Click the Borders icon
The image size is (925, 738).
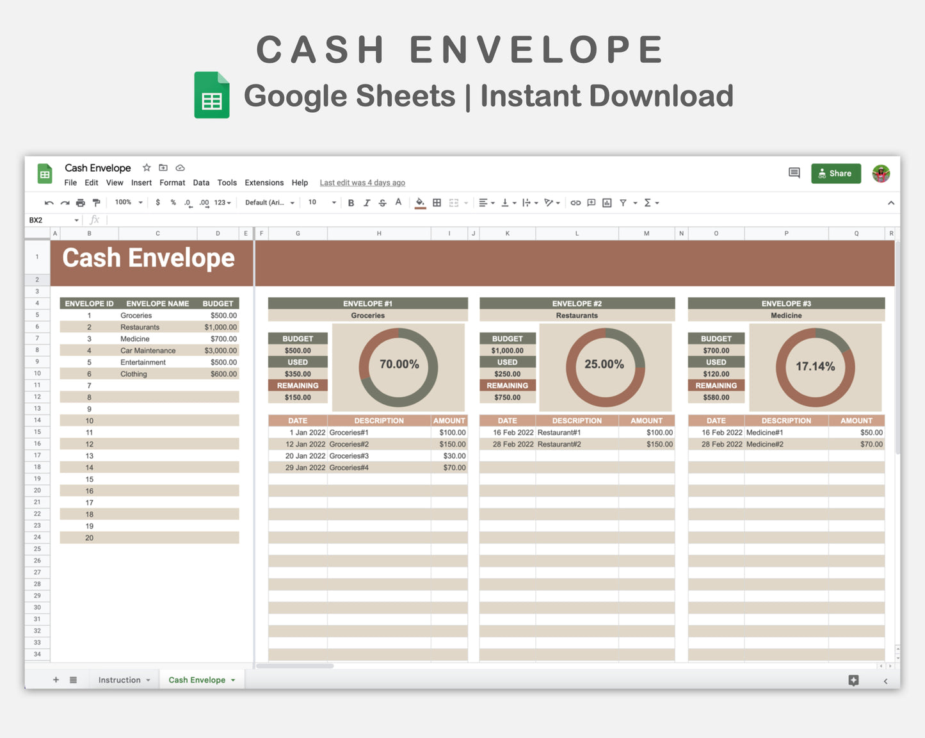437,202
